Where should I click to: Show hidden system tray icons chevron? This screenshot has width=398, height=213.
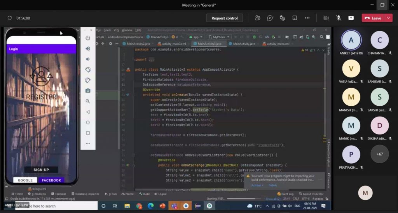pyautogui.click(x=267, y=206)
